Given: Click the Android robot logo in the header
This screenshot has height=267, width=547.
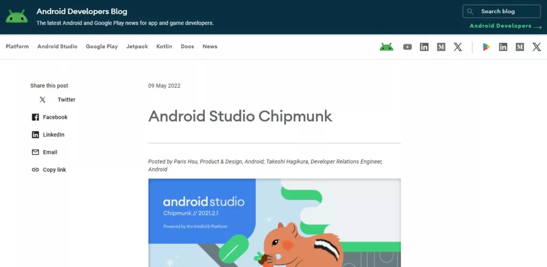Looking at the screenshot, I should (17, 17).
